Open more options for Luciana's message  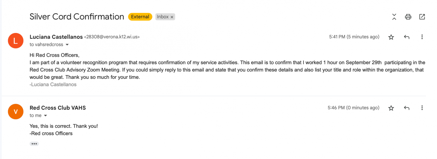pyautogui.click(x=422, y=37)
